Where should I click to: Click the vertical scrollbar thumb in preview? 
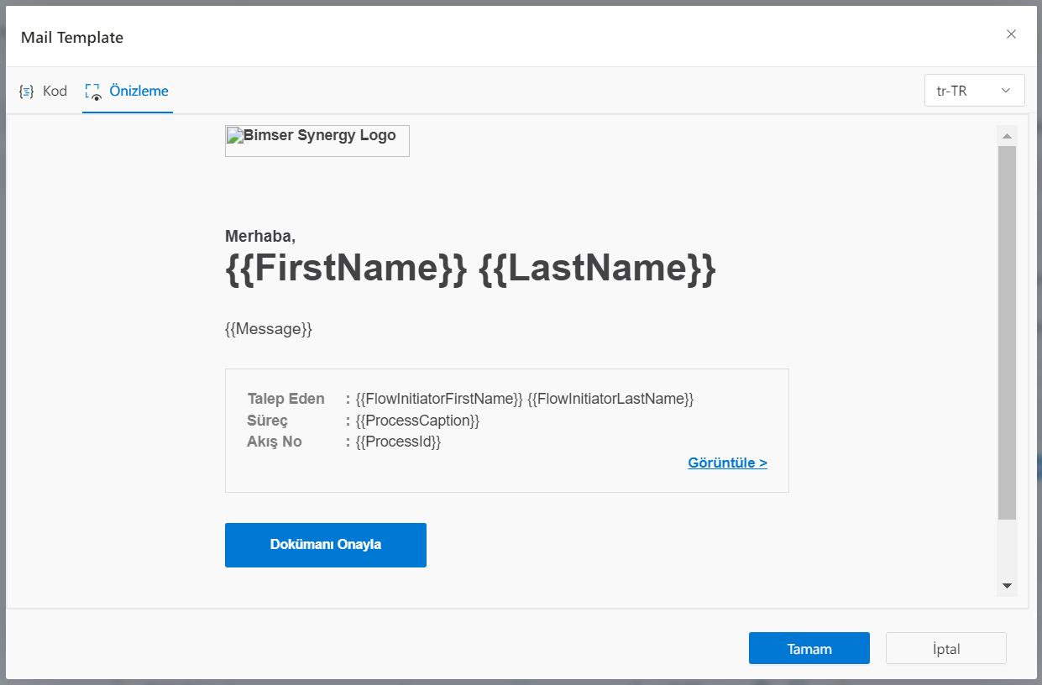1007,332
